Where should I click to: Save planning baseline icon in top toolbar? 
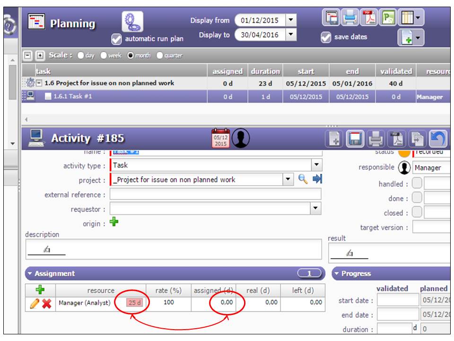pos(331,18)
